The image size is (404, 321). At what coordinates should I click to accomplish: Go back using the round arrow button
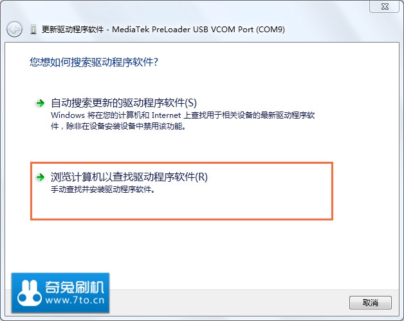coord(14,29)
